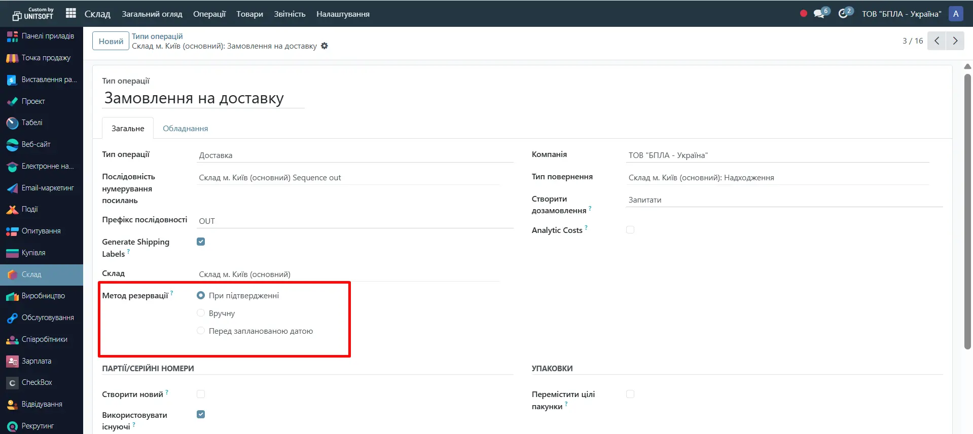
Task: Go to the next record arrow
Action: point(955,41)
